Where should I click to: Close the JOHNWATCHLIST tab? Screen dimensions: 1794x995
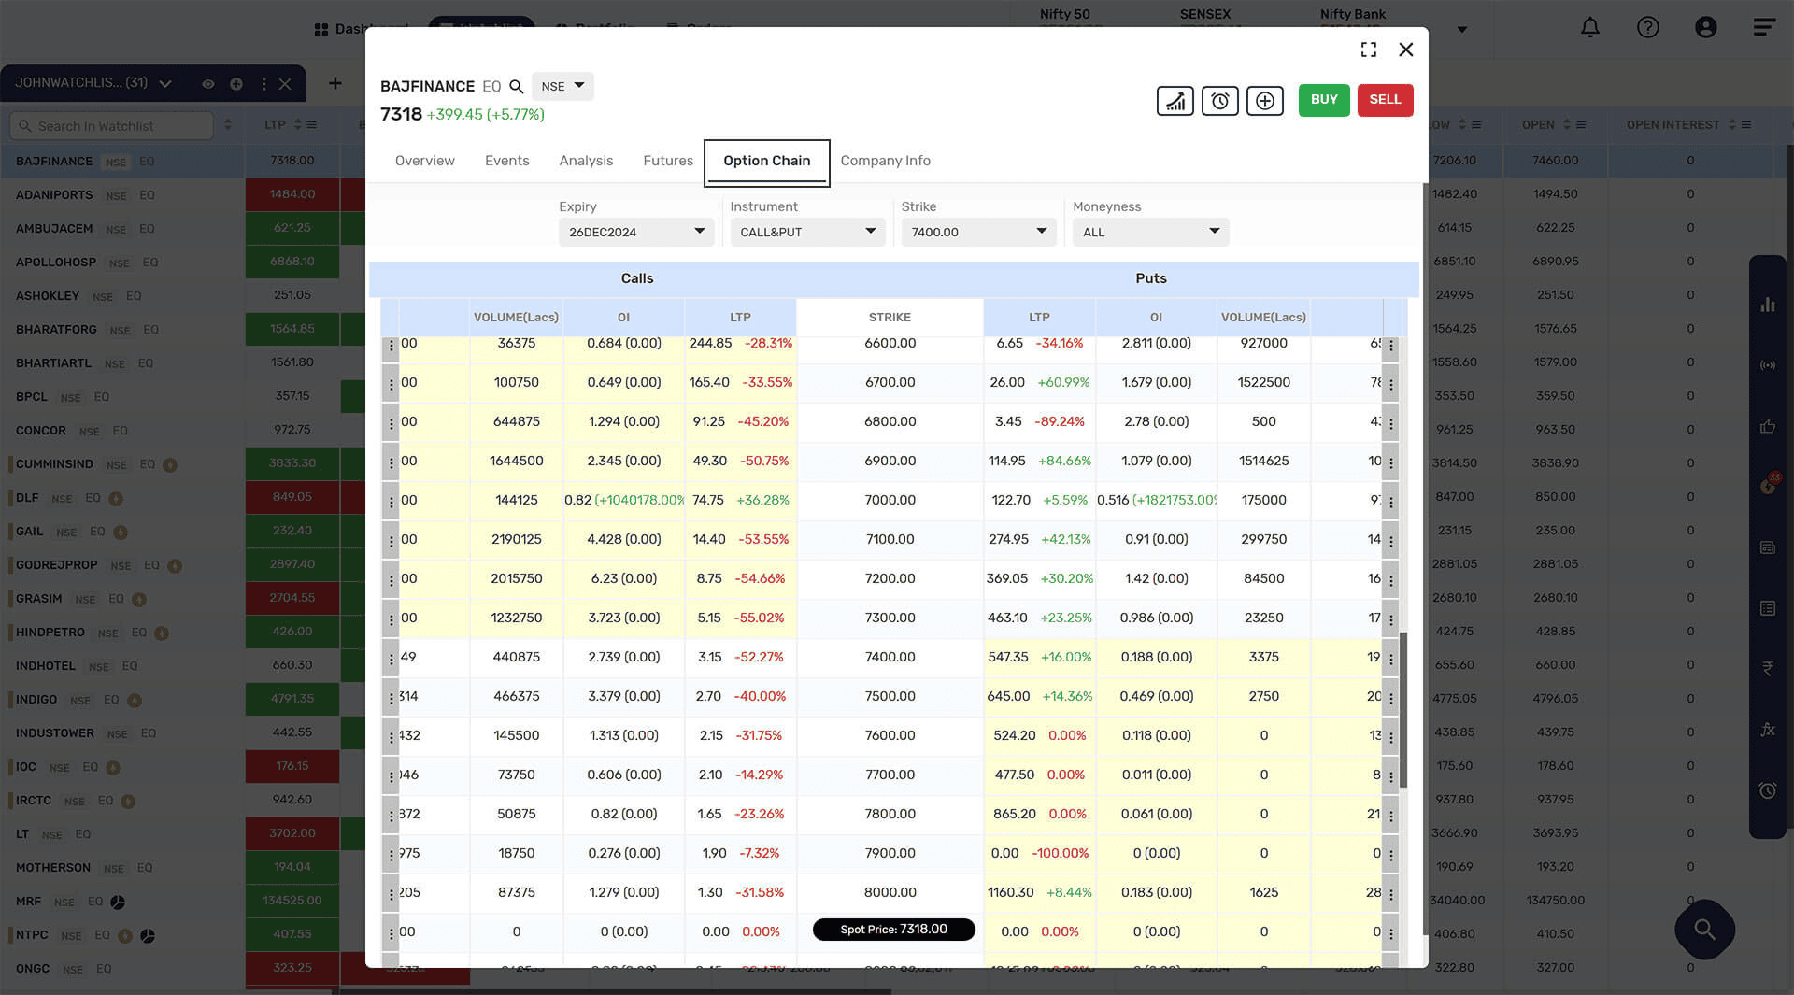[x=285, y=84]
